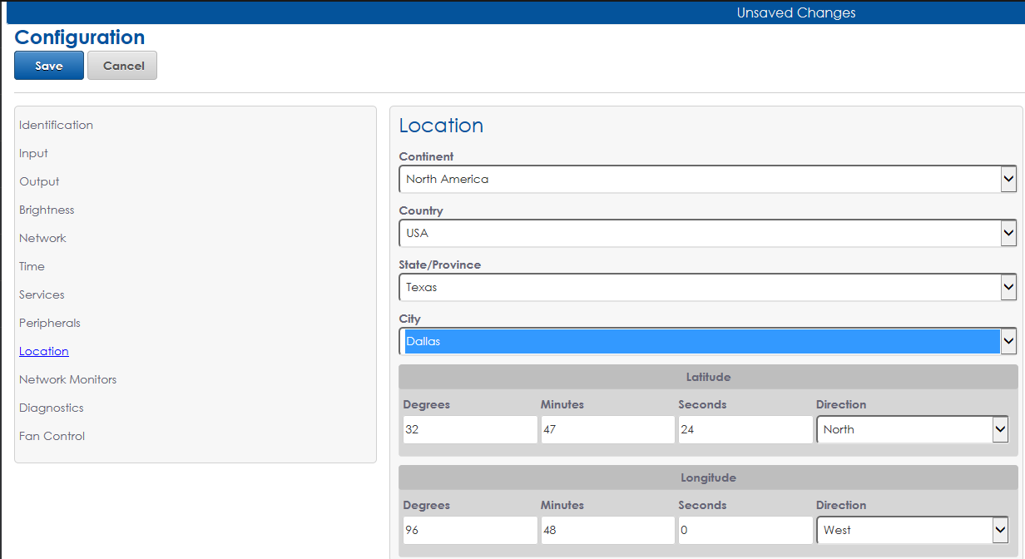The width and height of the screenshot is (1025, 559).
Task: Click the Cancel button
Action: (x=122, y=66)
